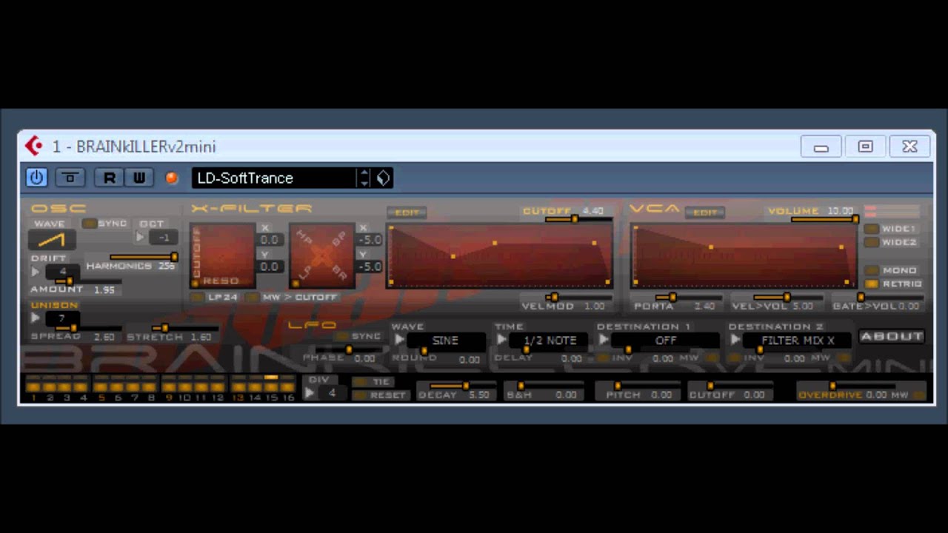Click the bypass routing icon beside power
The width and height of the screenshot is (948, 533).
[x=71, y=178]
